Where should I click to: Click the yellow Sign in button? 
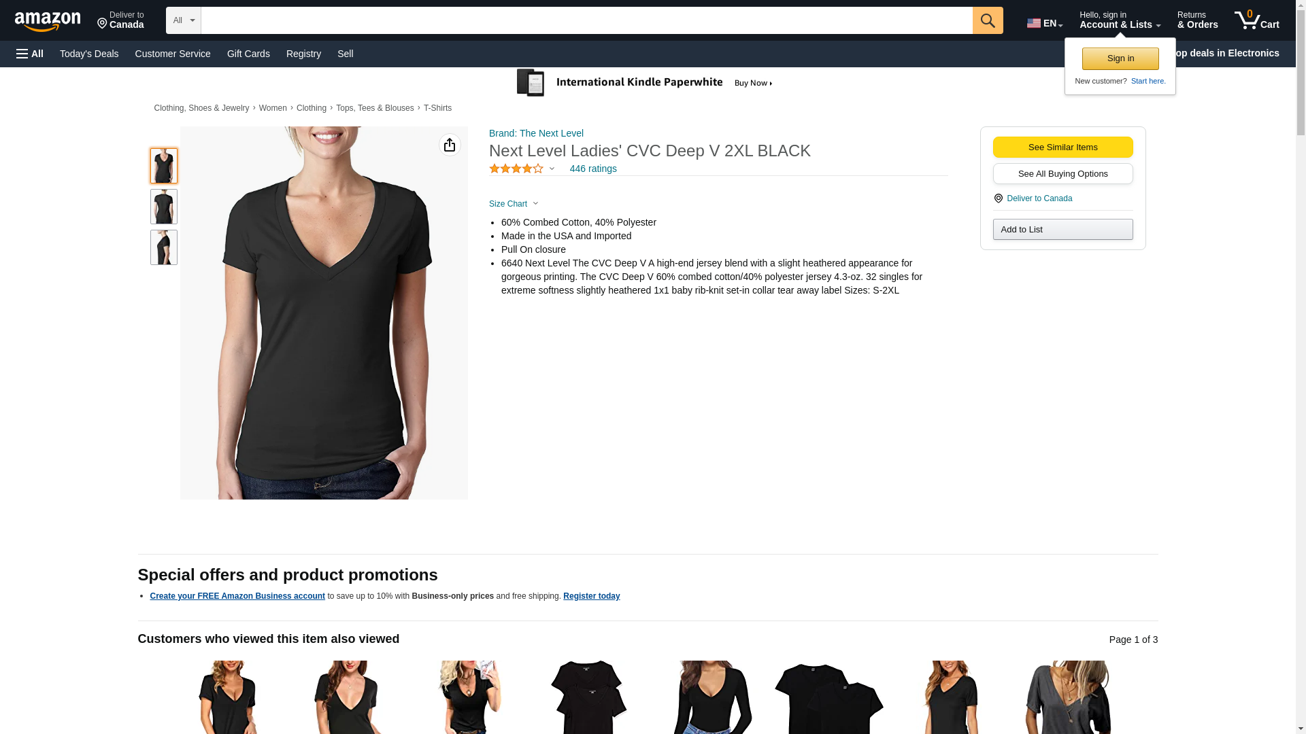pos(1120,58)
